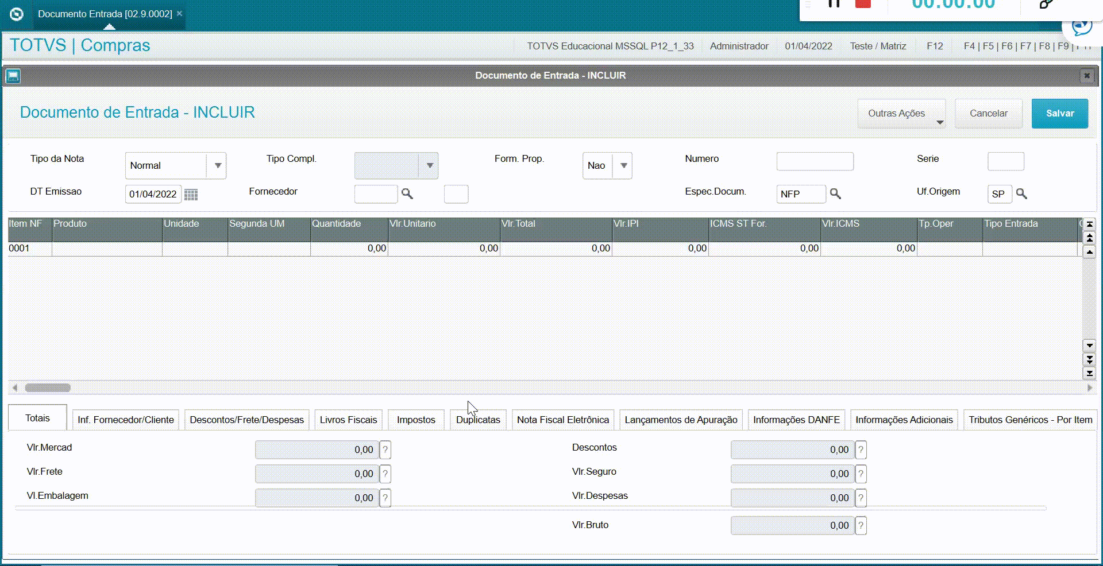Save document with Salvar button
This screenshot has height=566, width=1103.
pyautogui.click(x=1060, y=114)
